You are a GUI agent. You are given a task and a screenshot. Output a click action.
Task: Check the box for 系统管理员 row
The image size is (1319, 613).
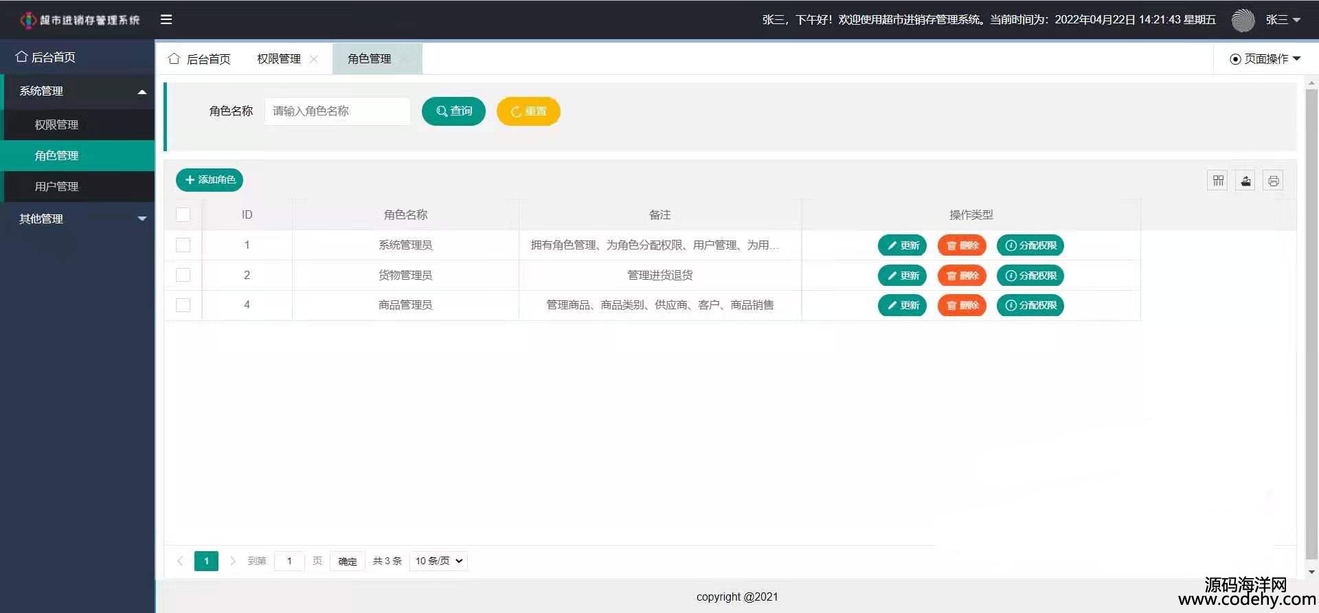(x=183, y=245)
